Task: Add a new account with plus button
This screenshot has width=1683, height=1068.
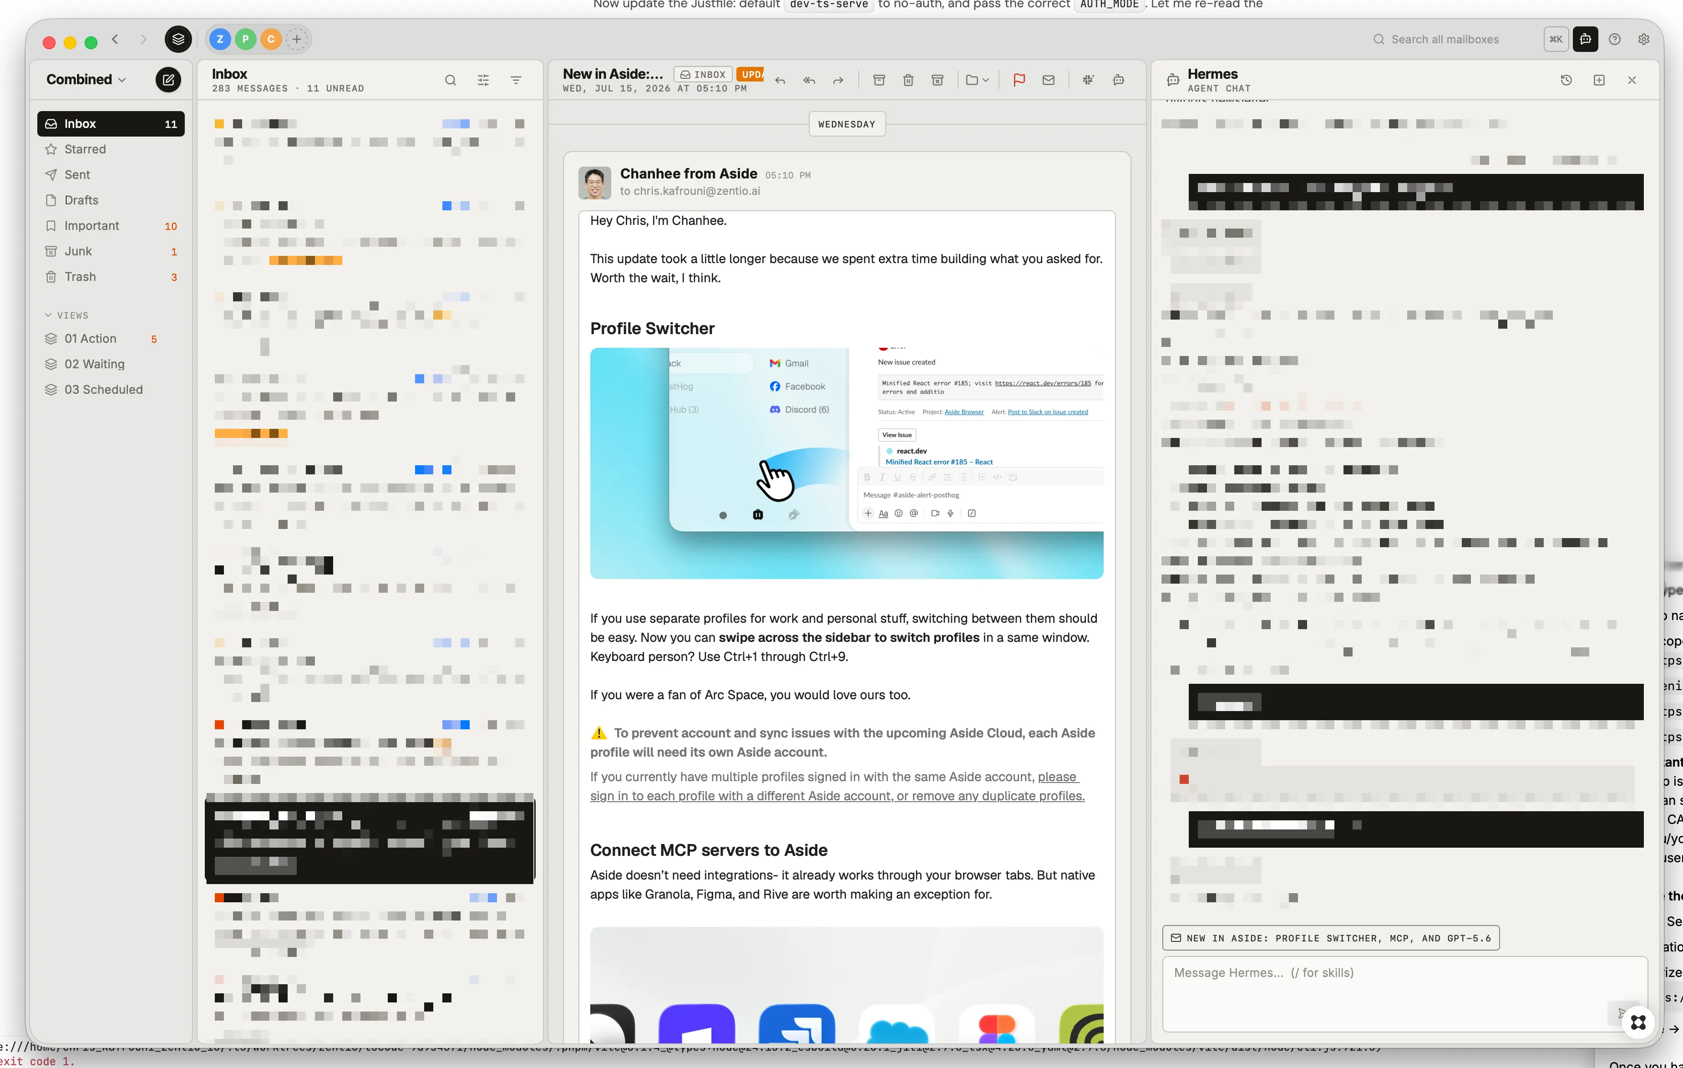Action: (296, 39)
